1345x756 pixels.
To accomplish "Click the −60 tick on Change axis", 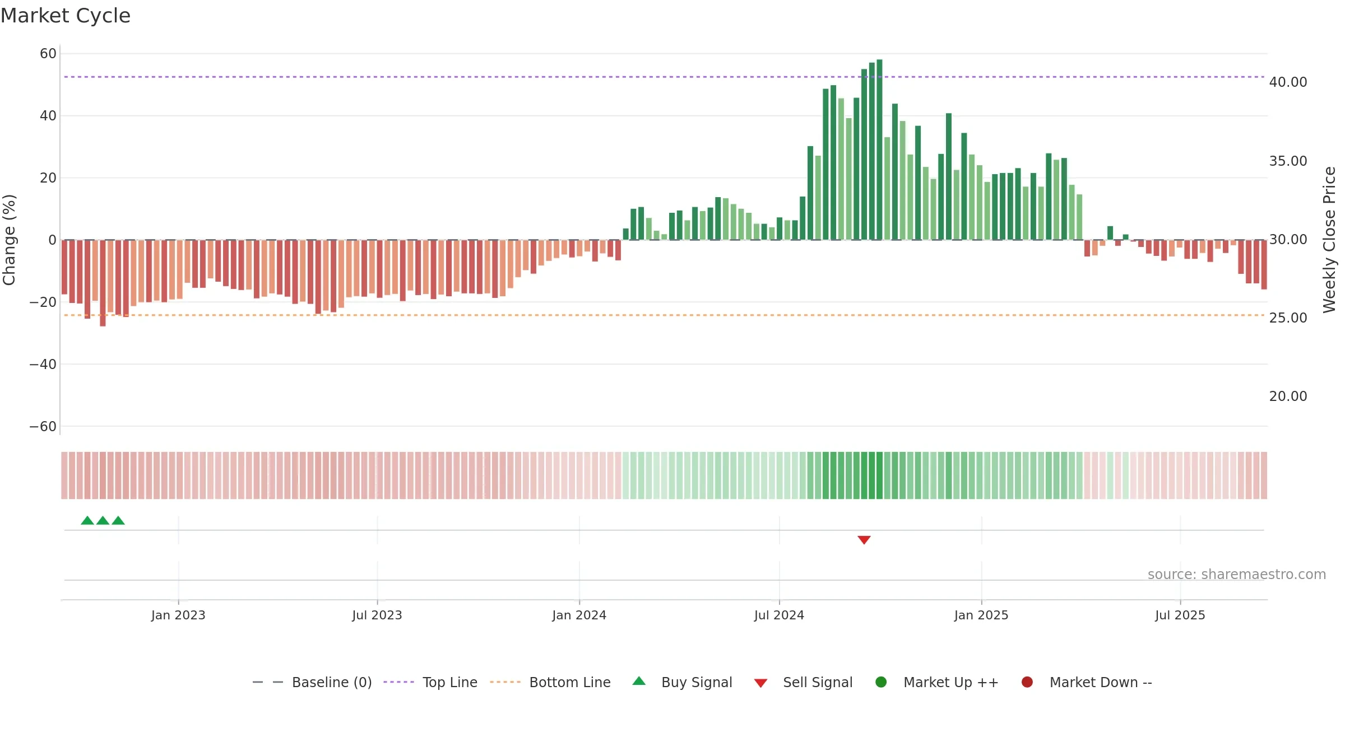I will click(x=43, y=427).
